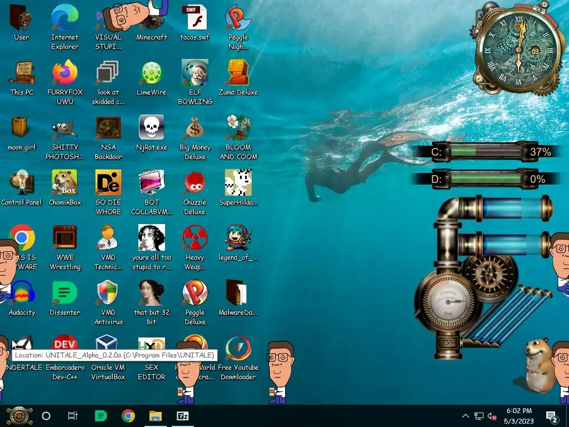Click the C: drive usage meter
Viewport: 569px width, 427px height.
486,151
